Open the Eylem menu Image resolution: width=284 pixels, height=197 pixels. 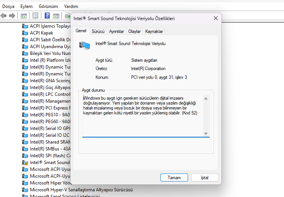(x=27, y=6)
